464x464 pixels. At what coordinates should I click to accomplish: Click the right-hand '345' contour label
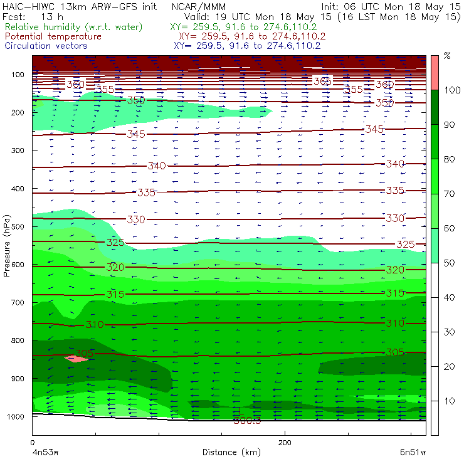tap(374, 129)
